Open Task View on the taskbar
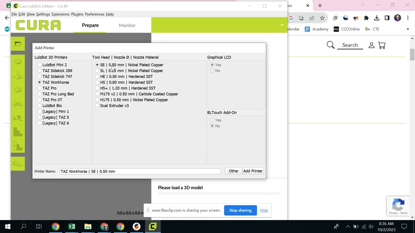This screenshot has height=233, width=415. click(x=39, y=227)
